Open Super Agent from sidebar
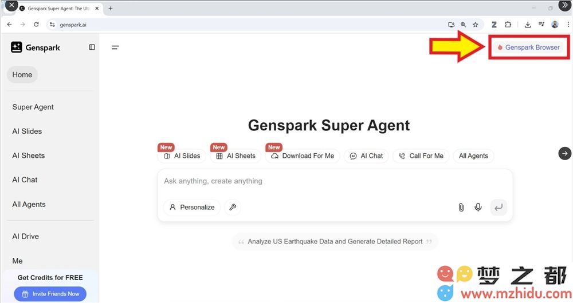 [x=33, y=107]
